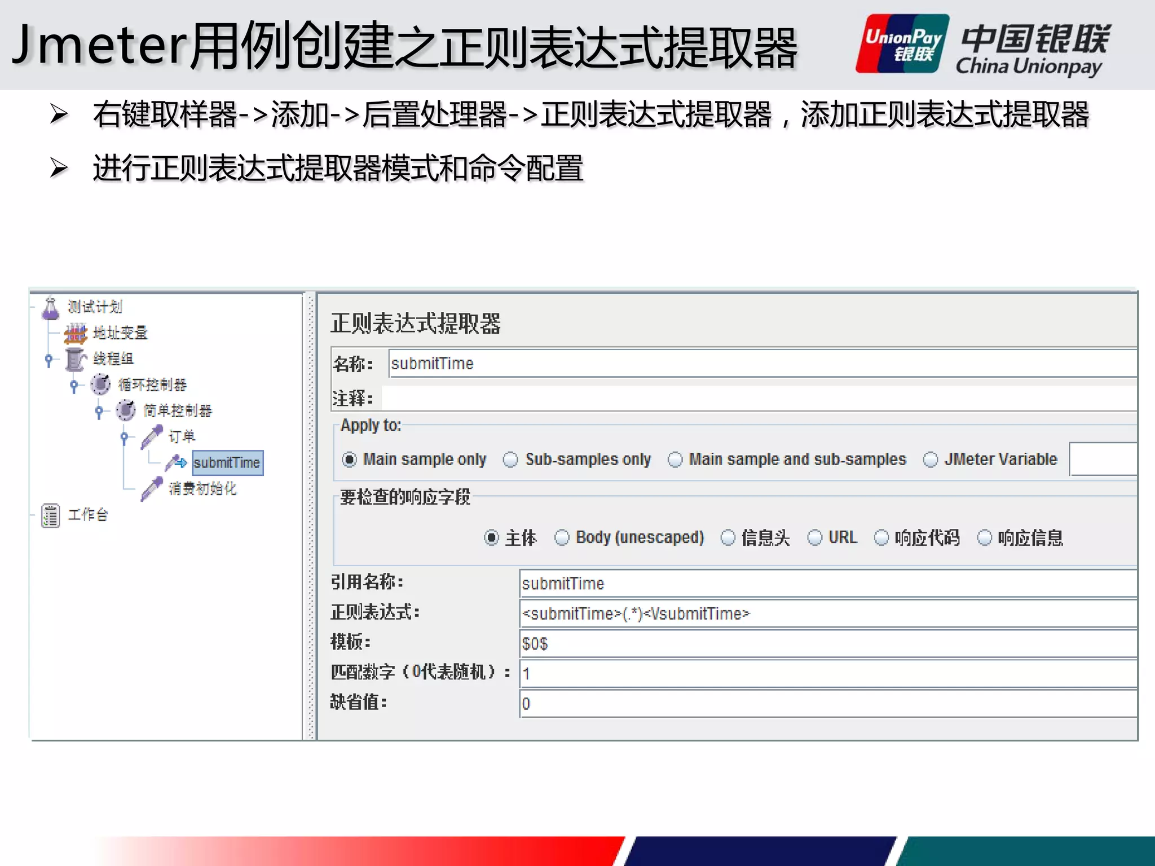Click the 名称 input field

point(762,364)
